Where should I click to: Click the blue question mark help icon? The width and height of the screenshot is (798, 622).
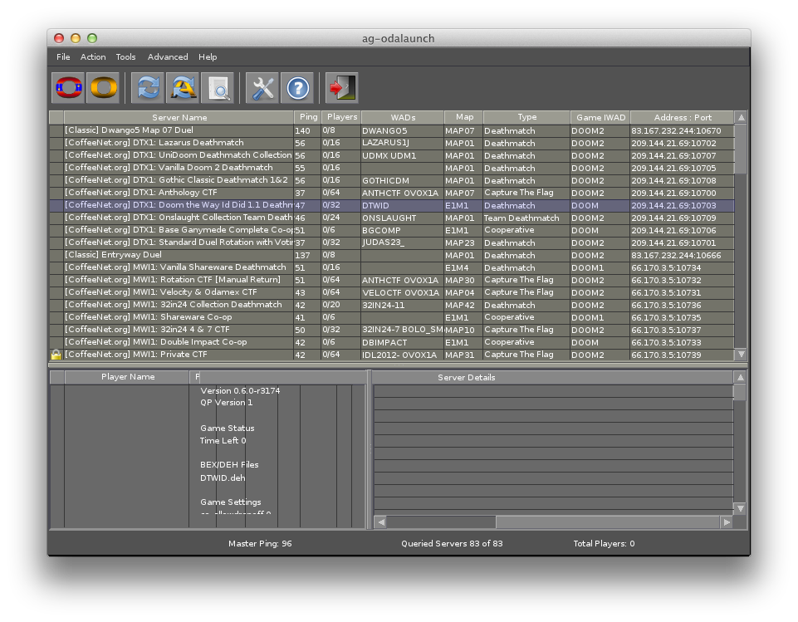tap(297, 87)
